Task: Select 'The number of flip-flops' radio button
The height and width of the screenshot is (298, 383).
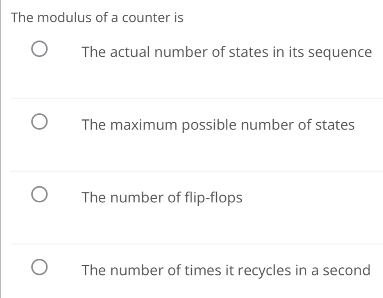Action: [x=39, y=194]
